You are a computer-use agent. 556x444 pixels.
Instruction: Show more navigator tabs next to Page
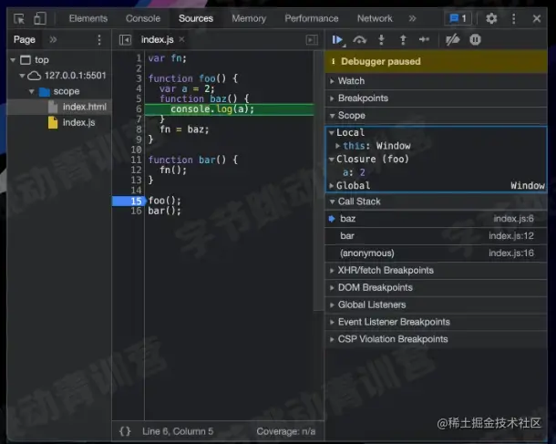[53, 39]
